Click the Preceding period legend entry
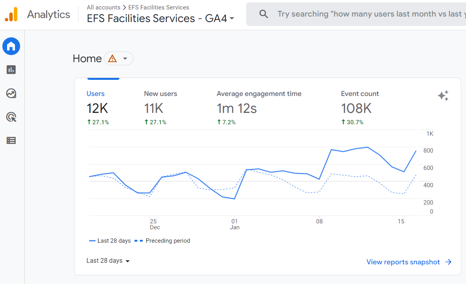The height and width of the screenshot is (284, 466). 162,241
